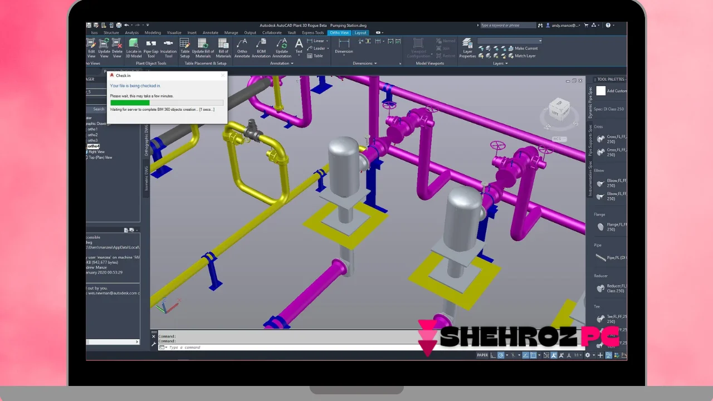Click the Undo arrow
The image size is (713, 401).
click(126, 25)
